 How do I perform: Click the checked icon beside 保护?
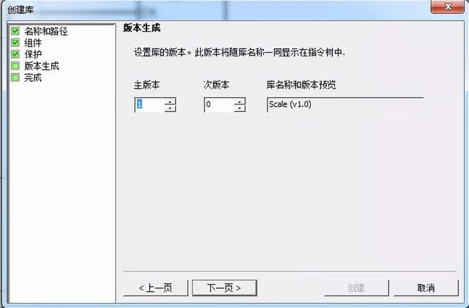coord(15,54)
